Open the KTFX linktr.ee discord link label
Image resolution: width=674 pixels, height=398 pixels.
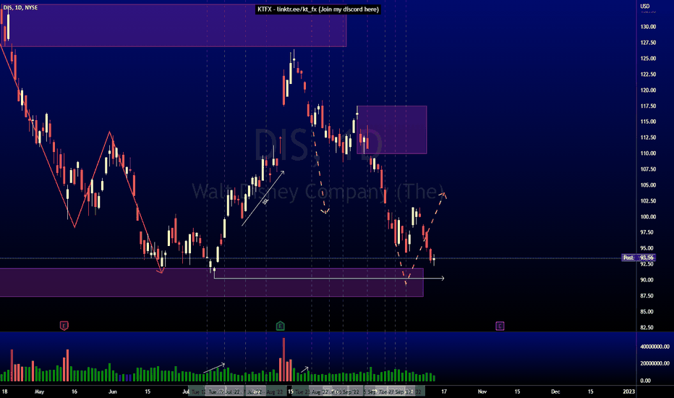point(318,9)
